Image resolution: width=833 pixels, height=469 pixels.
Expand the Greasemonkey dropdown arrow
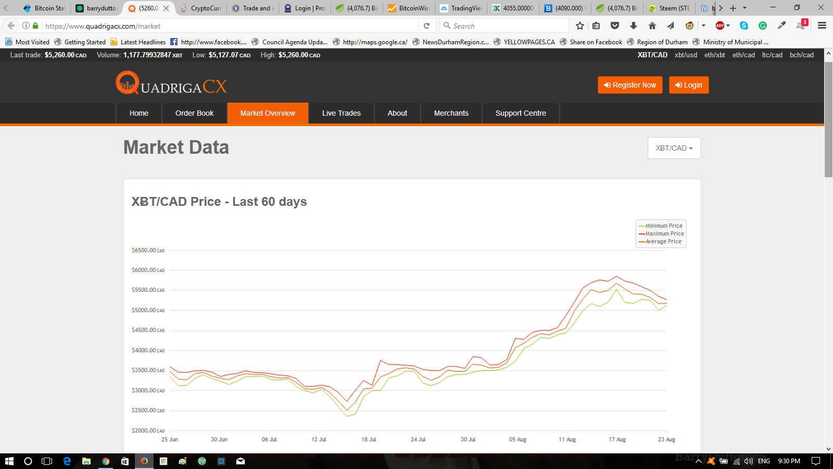click(x=703, y=26)
